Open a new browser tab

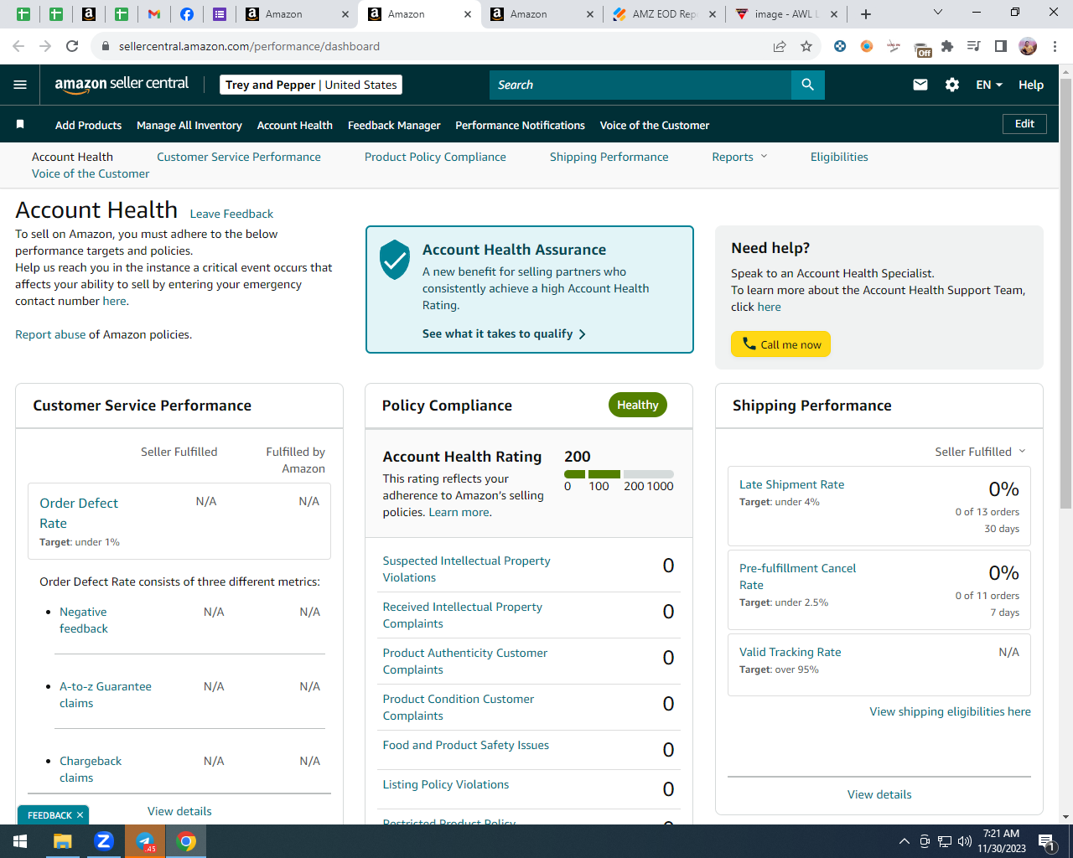pos(866,14)
